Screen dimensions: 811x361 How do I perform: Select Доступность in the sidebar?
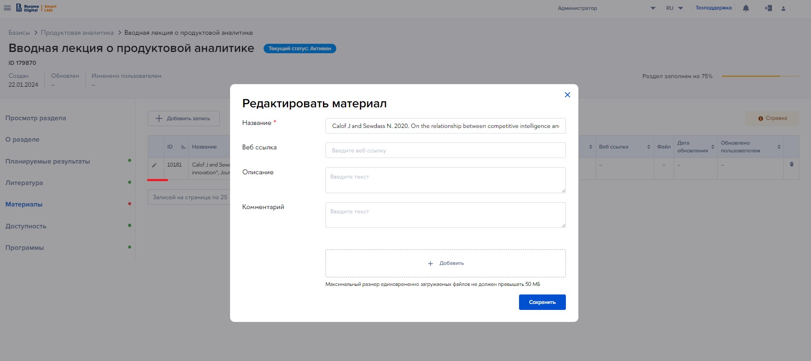pyautogui.click(x=26, y=226)
